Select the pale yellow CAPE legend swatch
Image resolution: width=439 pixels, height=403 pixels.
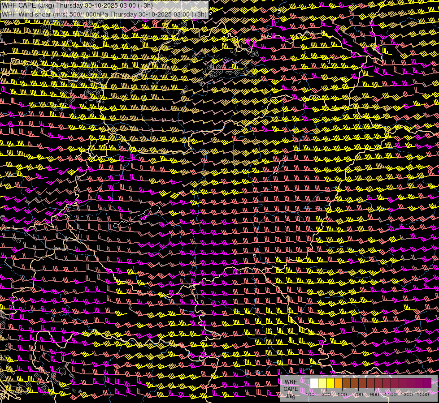322,383
